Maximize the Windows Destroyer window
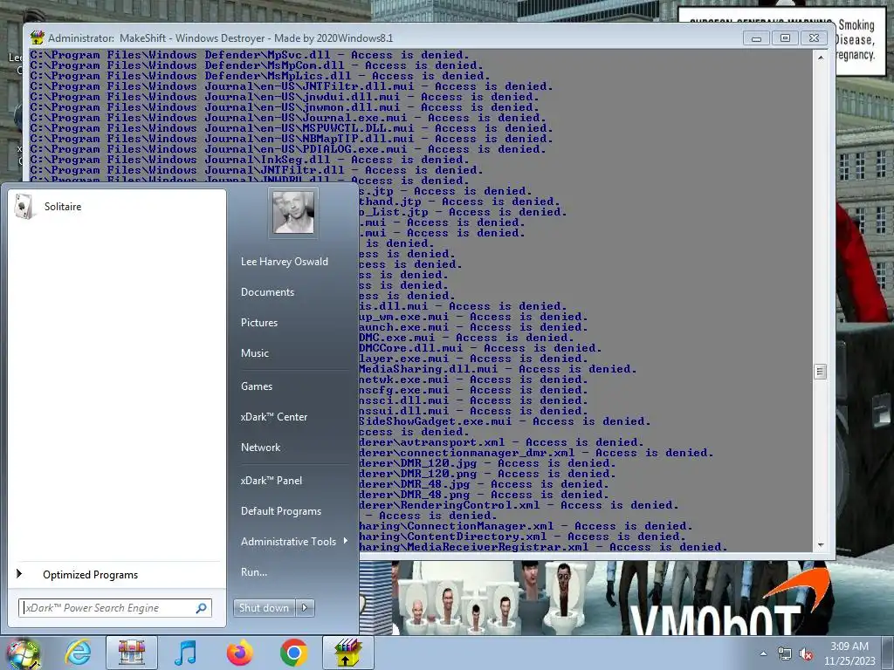The height and width of the screenshot is (670, 894). [x=785, y=38]
